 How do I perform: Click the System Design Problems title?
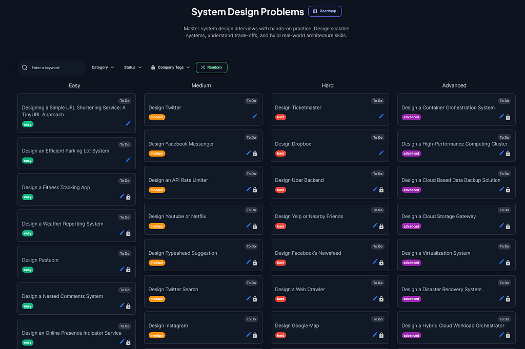248,12
